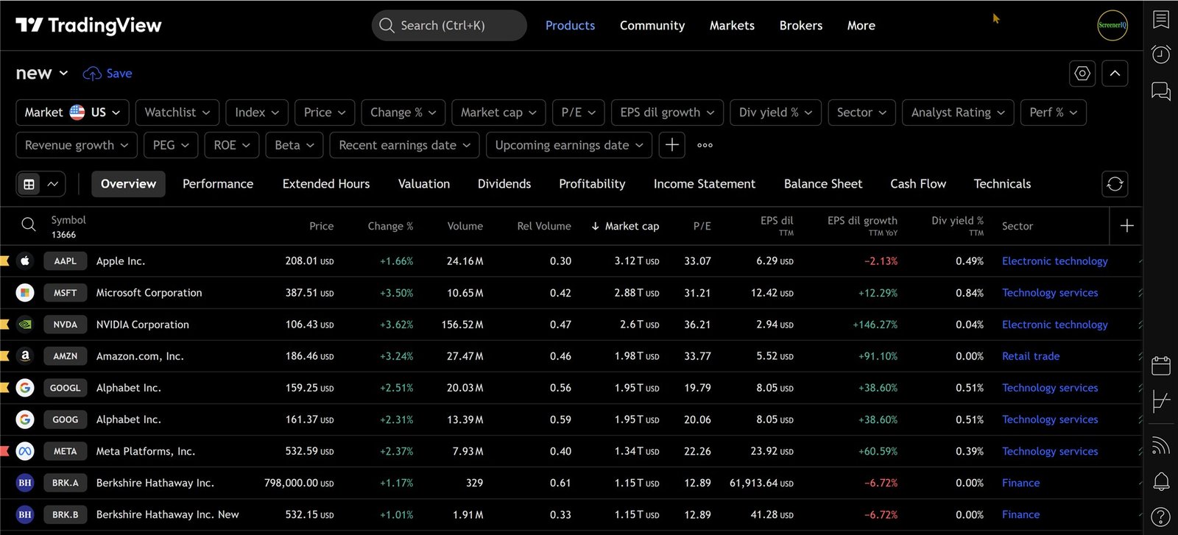Click Apple's 208.01 USD price cell
1178x535 pixels.
(309, 261)
